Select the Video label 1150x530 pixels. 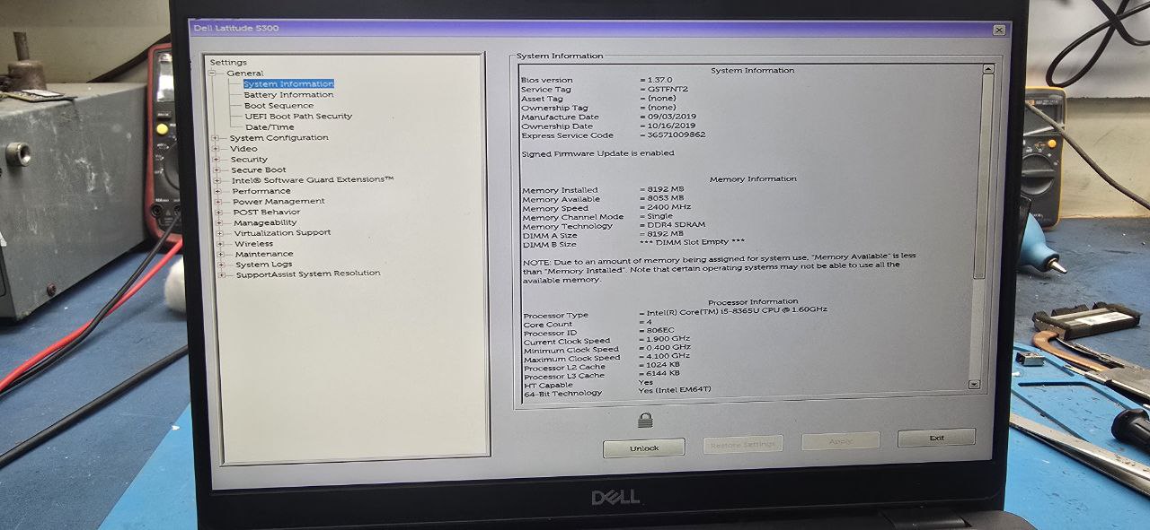coord(243,148)
